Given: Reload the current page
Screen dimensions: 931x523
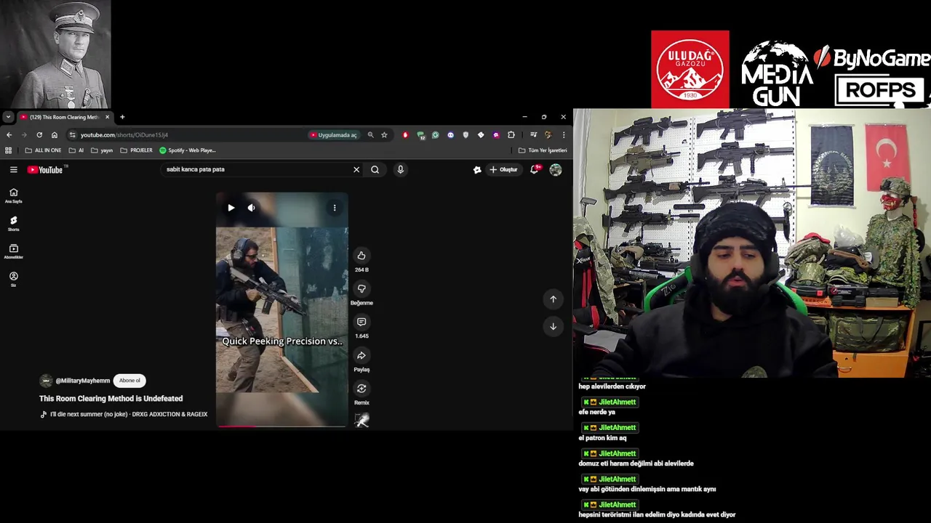Looking at the screenshot, I should [39, 135].
